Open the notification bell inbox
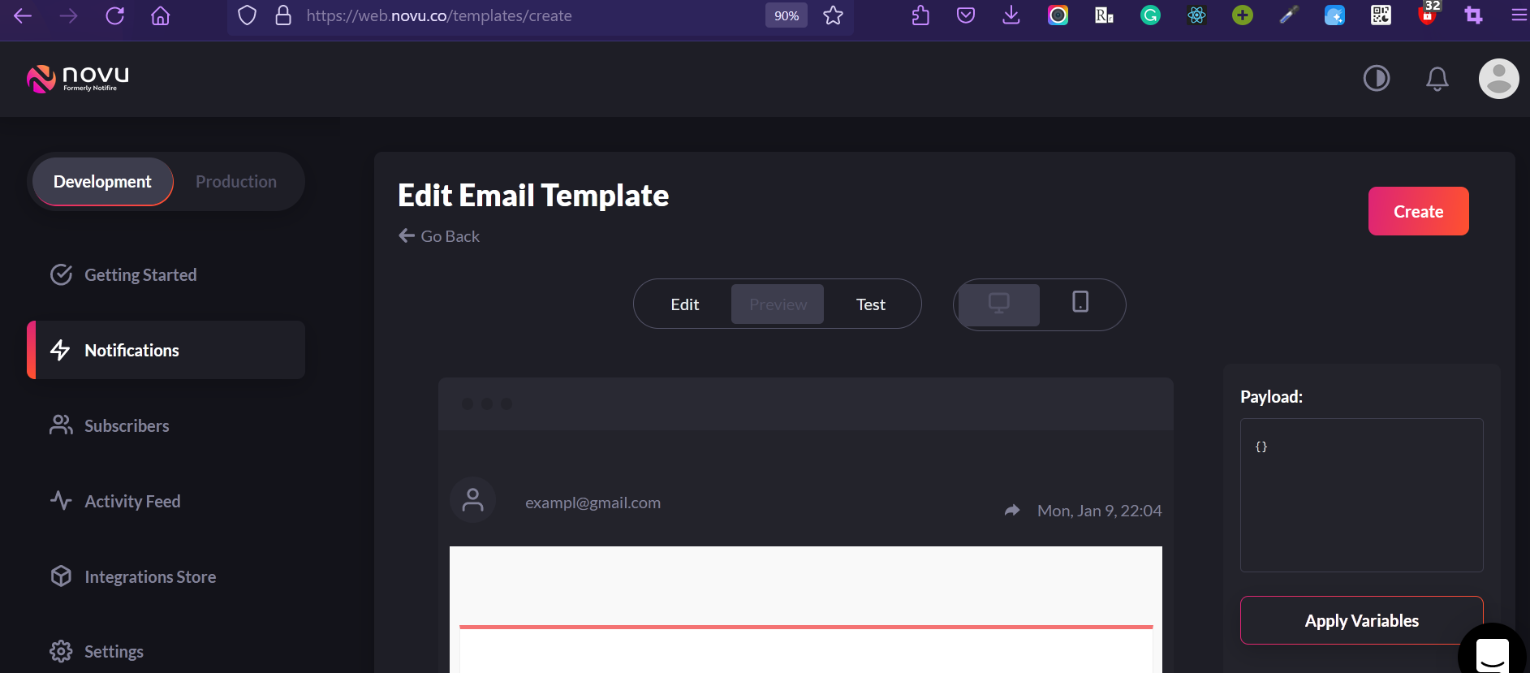 click(x=1437, y=79)
